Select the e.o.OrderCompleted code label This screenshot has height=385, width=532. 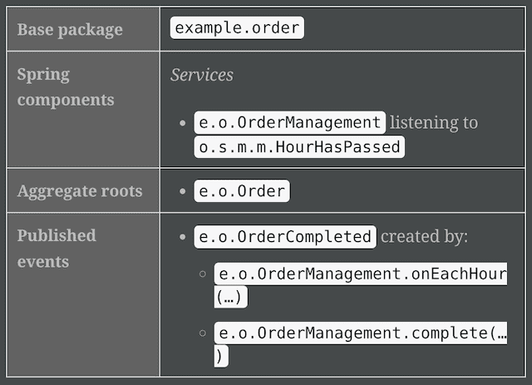point(285,237)
